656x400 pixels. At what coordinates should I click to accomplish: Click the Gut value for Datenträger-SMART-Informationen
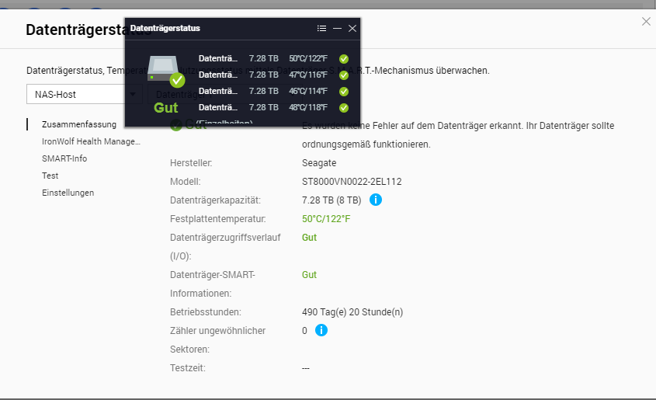310,274
